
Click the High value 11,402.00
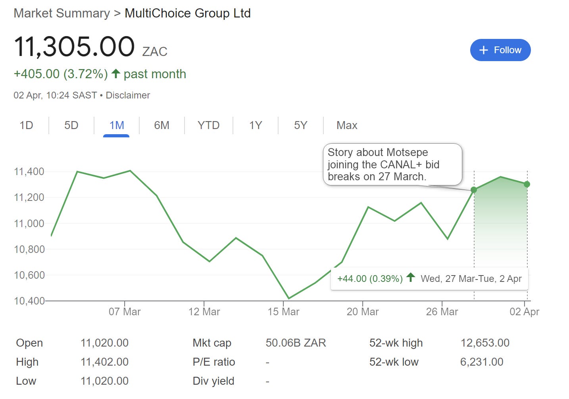pos(104,362)
